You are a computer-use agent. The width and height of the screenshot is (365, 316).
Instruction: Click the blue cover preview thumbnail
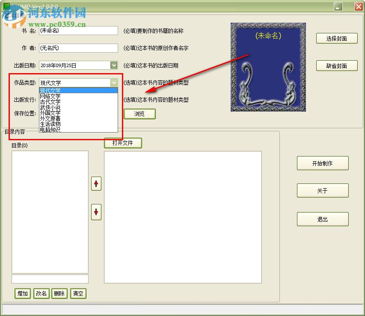point(268,67)
